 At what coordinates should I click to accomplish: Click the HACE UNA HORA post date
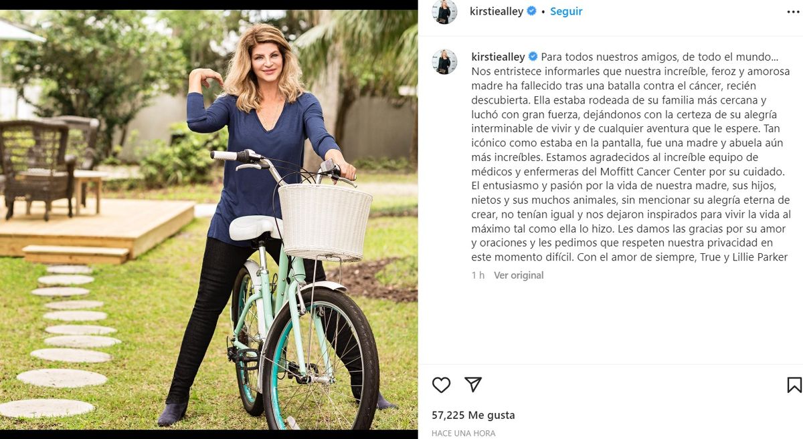pos(464,434)
